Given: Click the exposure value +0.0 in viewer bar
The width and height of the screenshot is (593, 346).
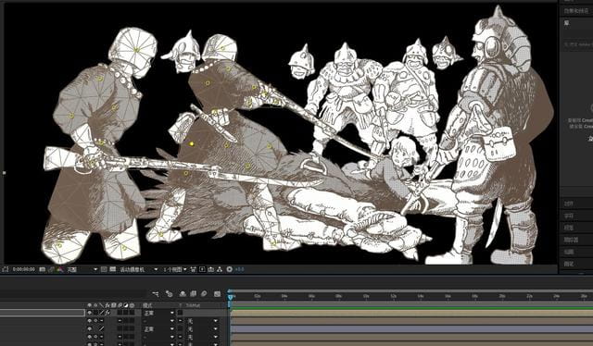Looking at the screenshot, I should [x=239, y=269].
